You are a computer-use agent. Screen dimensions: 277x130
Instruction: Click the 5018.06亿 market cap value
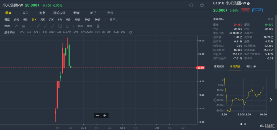point(236,33)
